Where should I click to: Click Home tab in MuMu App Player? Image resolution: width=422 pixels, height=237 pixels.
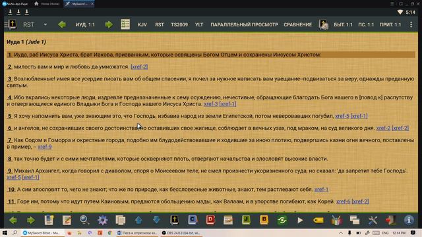coord(47,4)
